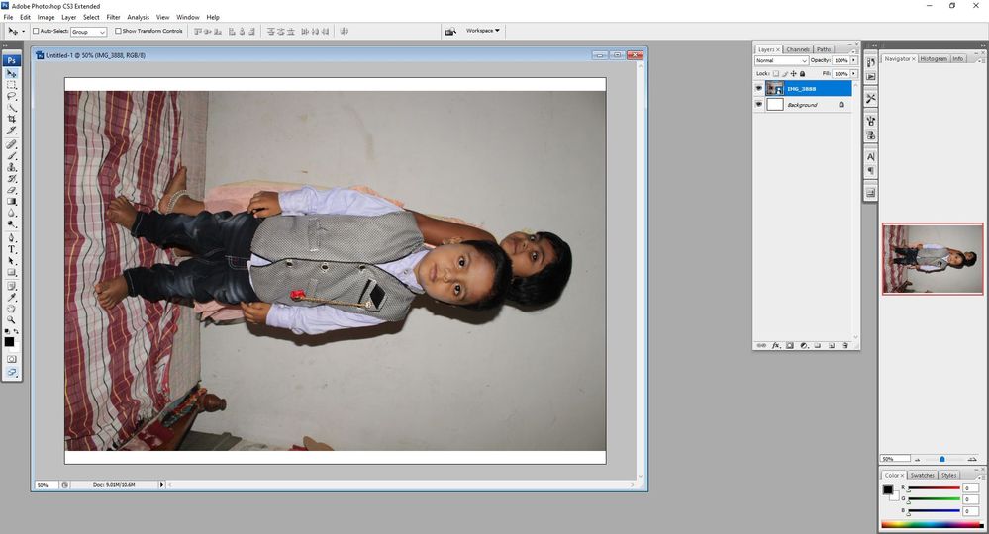Select the Eyedropper tool

11,298
